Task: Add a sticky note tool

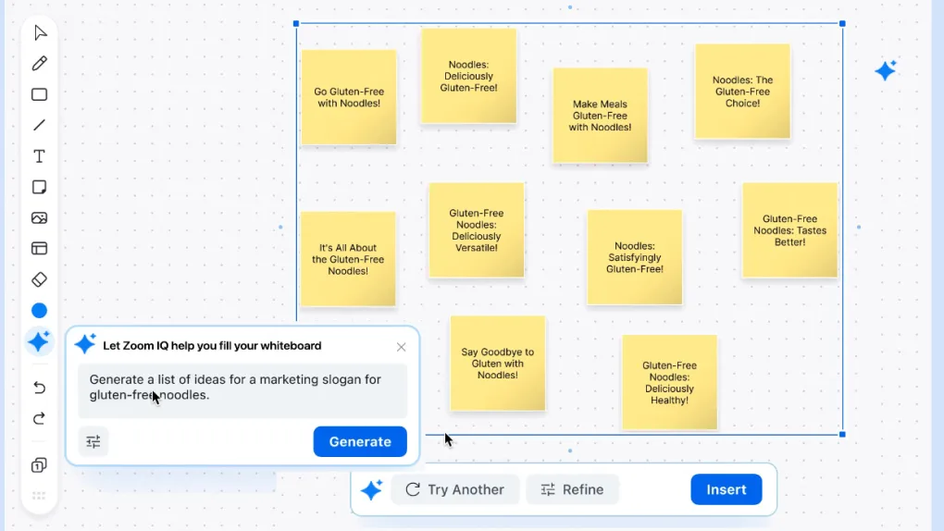Action: (40, 187)
